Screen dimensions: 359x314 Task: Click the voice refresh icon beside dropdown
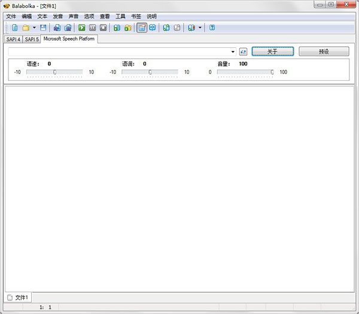coord(243,52)
